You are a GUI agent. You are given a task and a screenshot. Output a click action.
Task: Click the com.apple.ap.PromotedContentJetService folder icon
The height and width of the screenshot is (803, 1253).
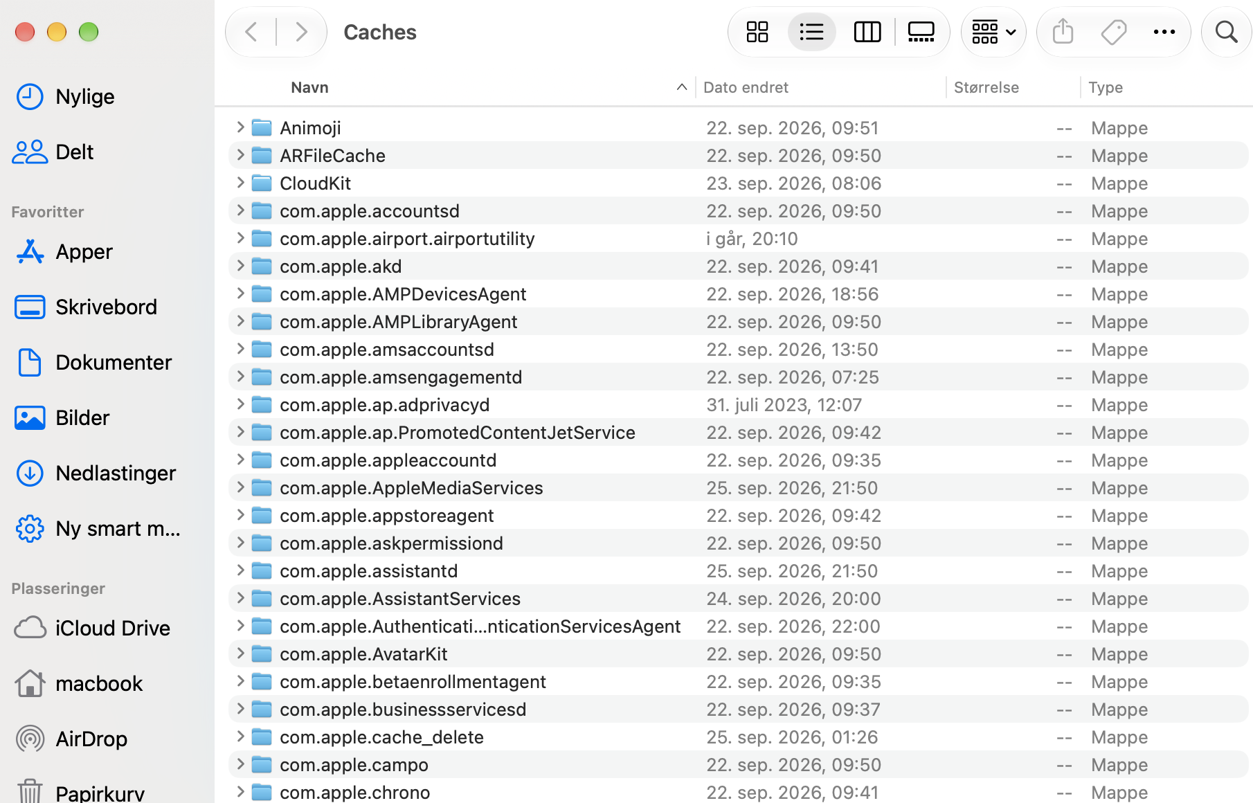click(262, 432)
